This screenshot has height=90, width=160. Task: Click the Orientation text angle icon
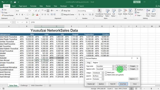coord(52,10)
